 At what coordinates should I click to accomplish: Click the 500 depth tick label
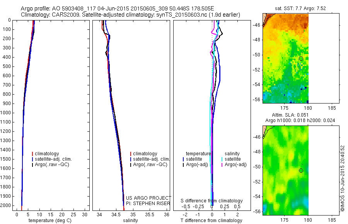(7, 66)
